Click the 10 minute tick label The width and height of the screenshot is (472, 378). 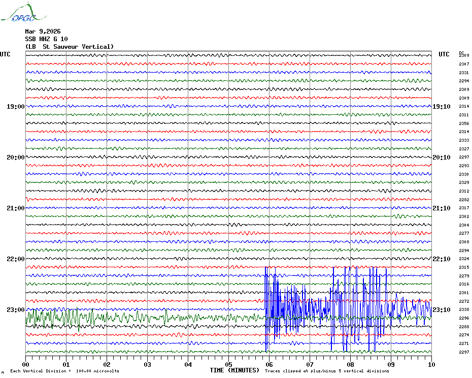tap(431, 364)
